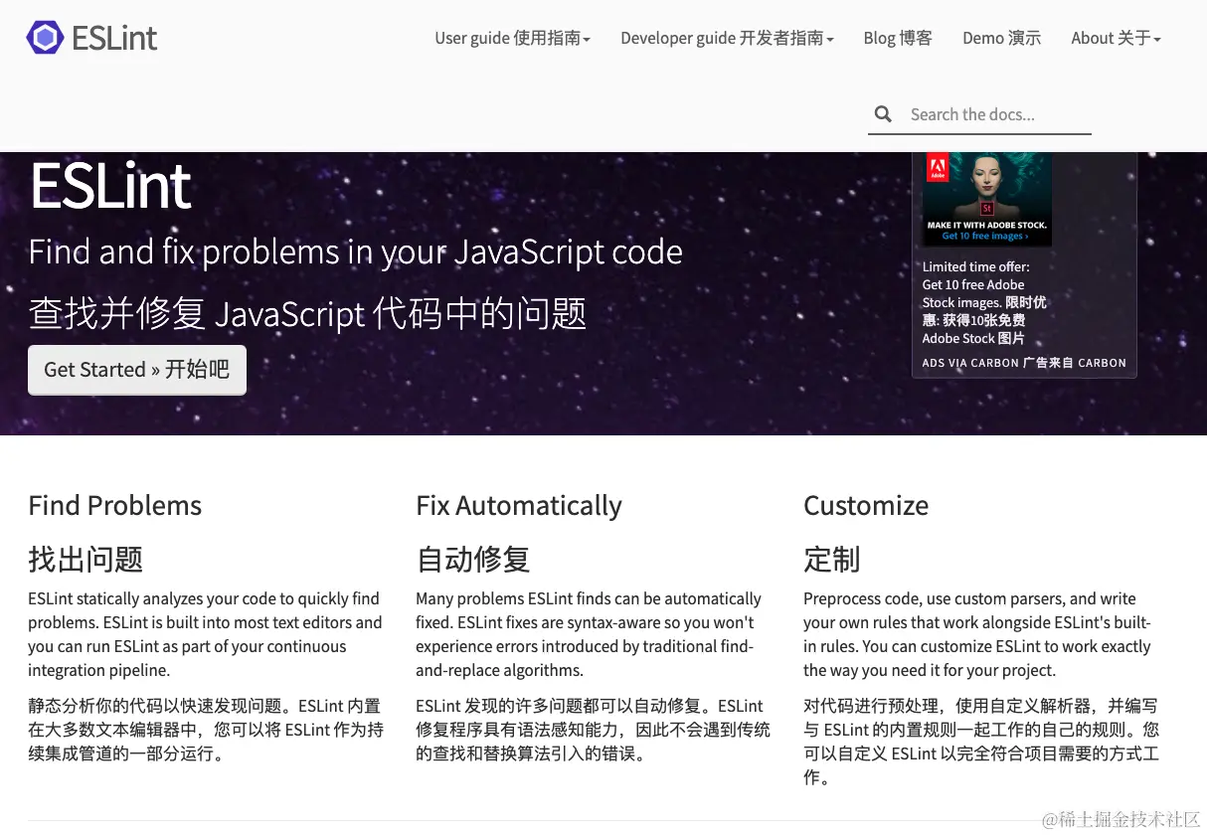
Task: Open the ADS VIA CARBON link
Action: pos(1024,363)
